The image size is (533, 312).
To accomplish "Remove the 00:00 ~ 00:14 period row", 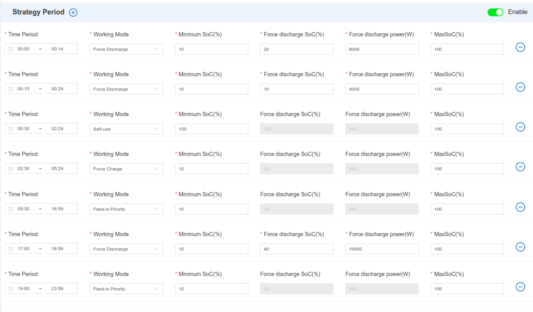I will point(520,47).
